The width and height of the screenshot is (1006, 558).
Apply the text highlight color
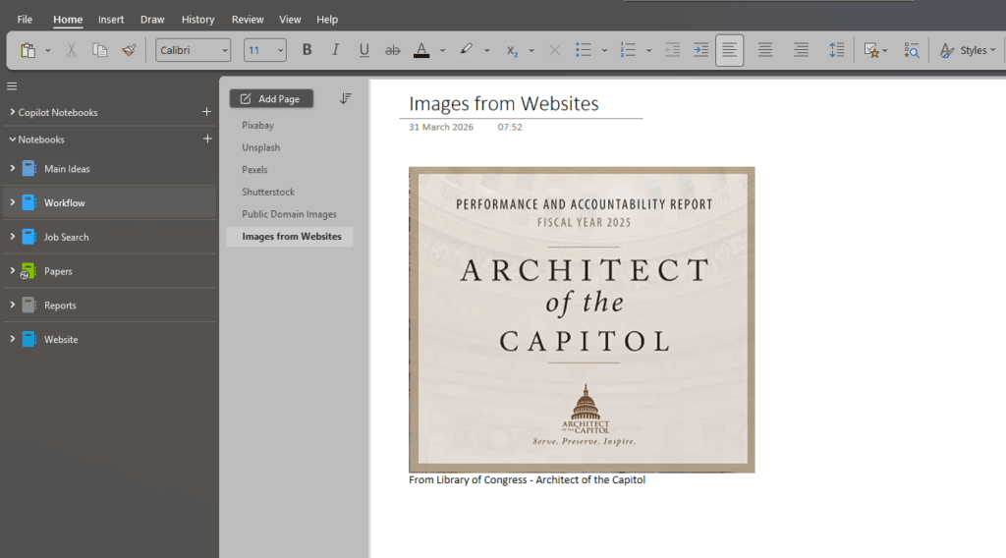466,50
